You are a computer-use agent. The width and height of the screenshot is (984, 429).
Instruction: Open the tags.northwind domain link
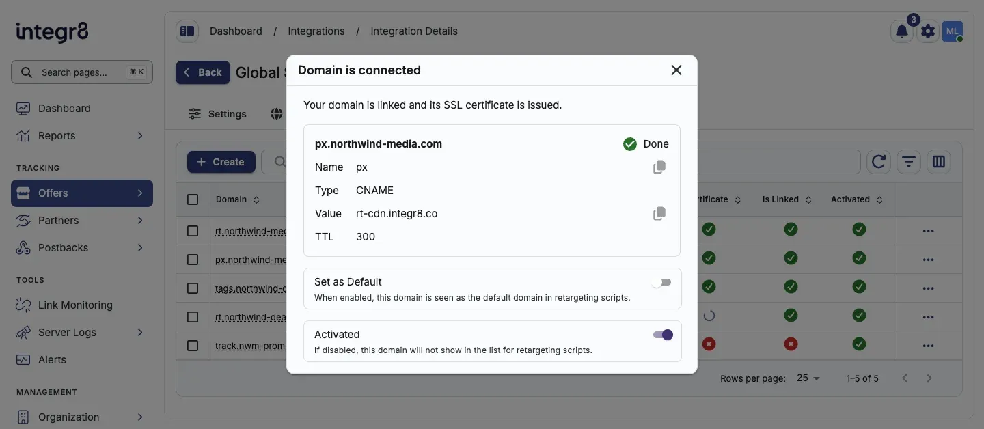pyautogui.click(x=251, y=288)
